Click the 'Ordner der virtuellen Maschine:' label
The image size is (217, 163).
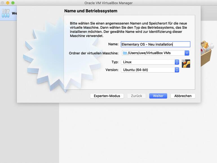(94, 53)
